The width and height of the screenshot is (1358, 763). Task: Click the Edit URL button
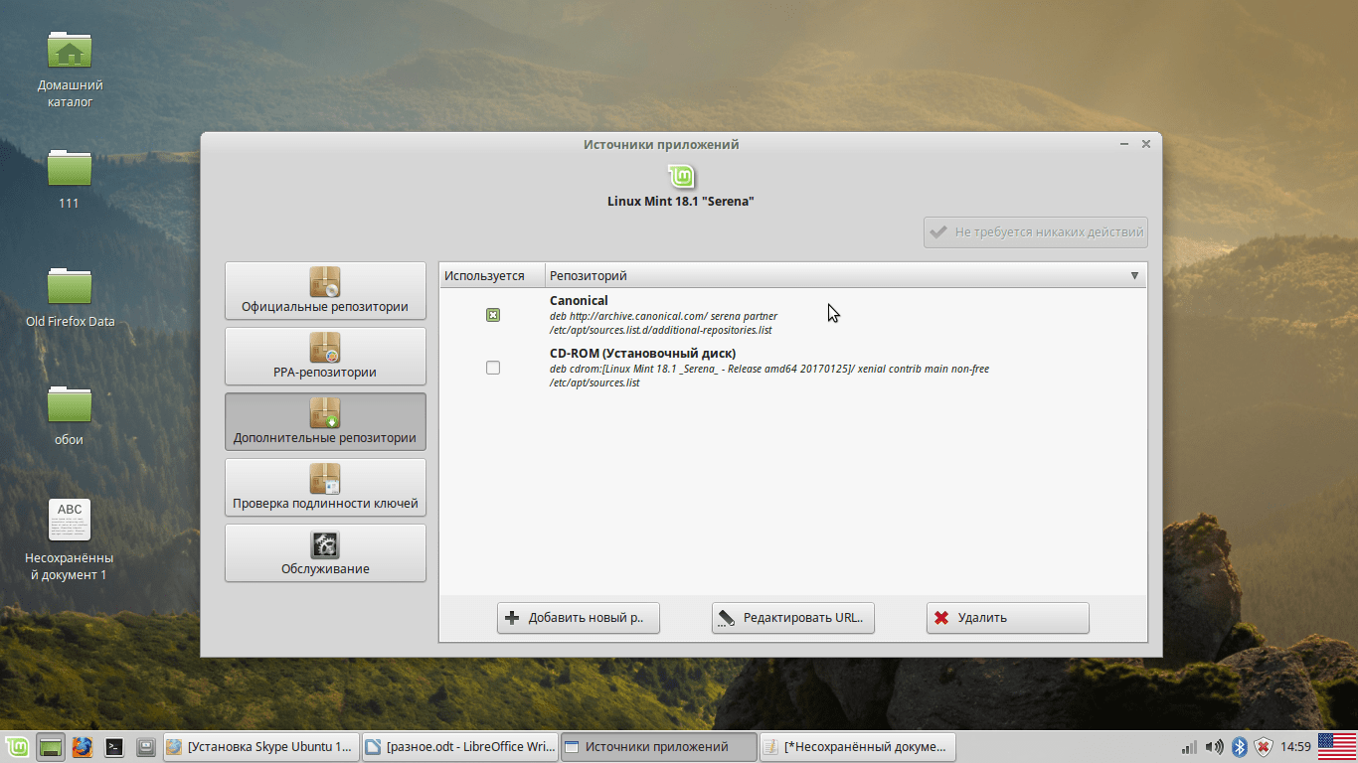[792, 618]
